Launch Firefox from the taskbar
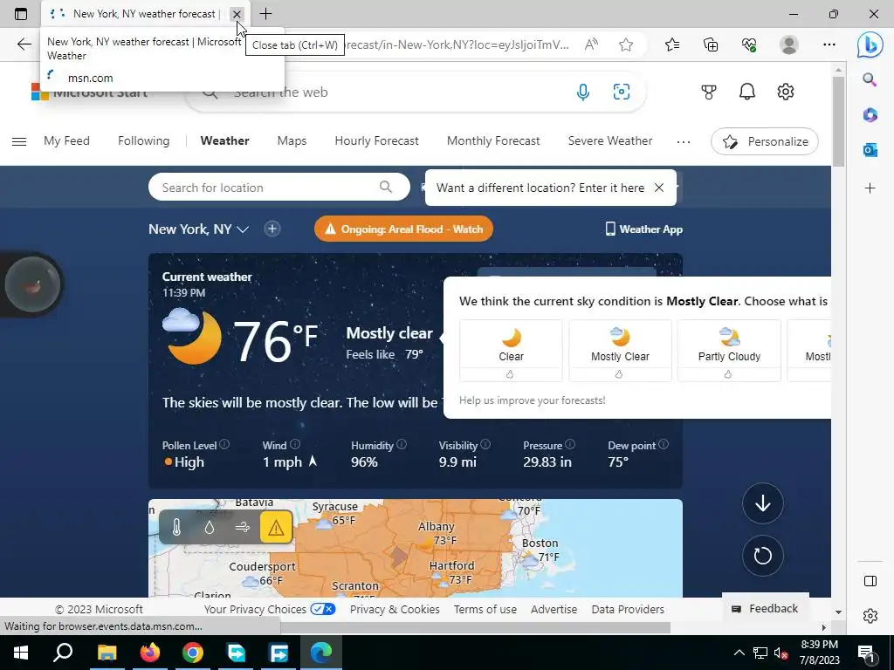Image resolution: width=894 pixels, height=670 pixels. point(150,653)
